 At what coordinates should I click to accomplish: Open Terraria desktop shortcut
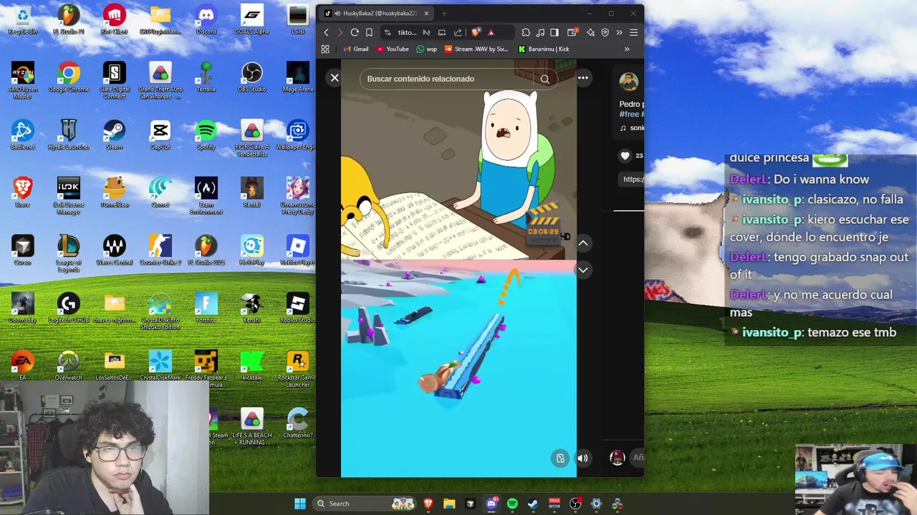point(206,77)
